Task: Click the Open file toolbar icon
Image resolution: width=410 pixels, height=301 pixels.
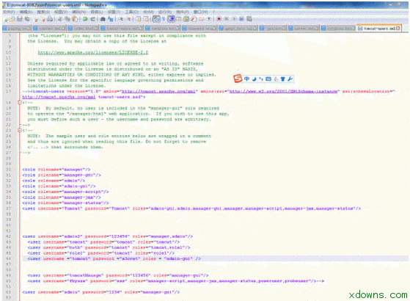Action: point(12,19)
